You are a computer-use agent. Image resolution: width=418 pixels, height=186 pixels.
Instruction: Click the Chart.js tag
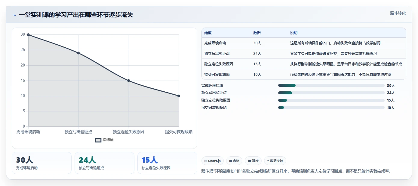(x=213, y=161)
